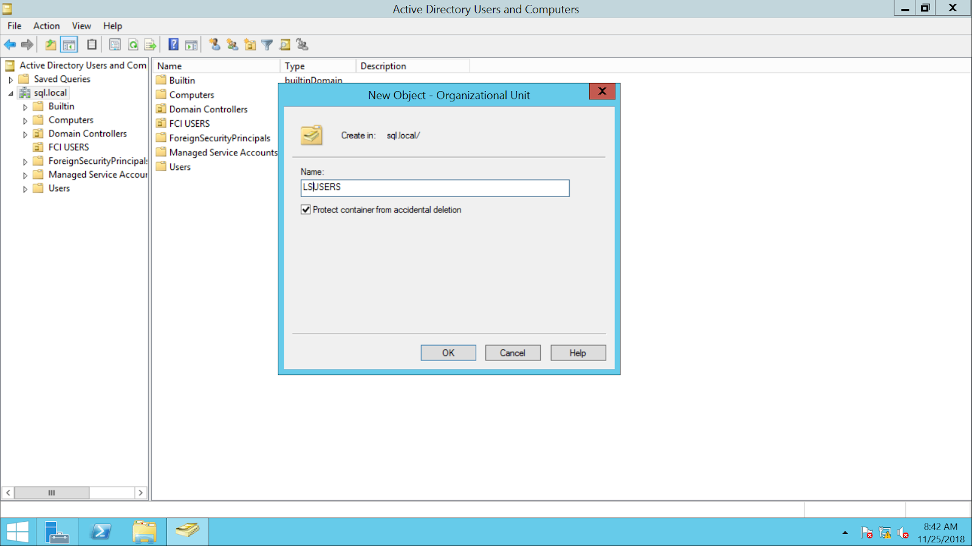
Task: Expand the Users tree node
Action: point(24,188)
